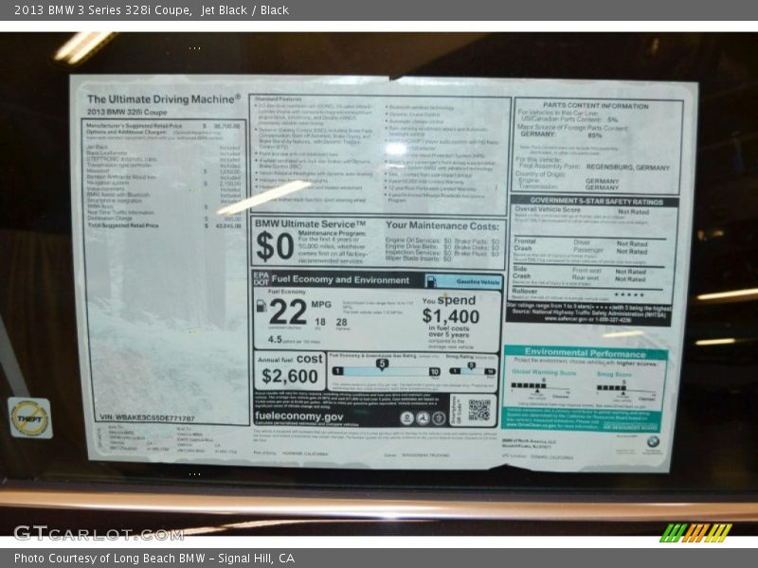Image resolution: width=758 pixels, height=568 pixels.
Task: Click the Environmental Performance header
Action: coord(585,351)
